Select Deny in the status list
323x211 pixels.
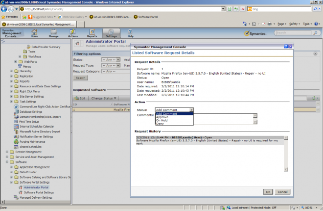(x=174, y=124)
